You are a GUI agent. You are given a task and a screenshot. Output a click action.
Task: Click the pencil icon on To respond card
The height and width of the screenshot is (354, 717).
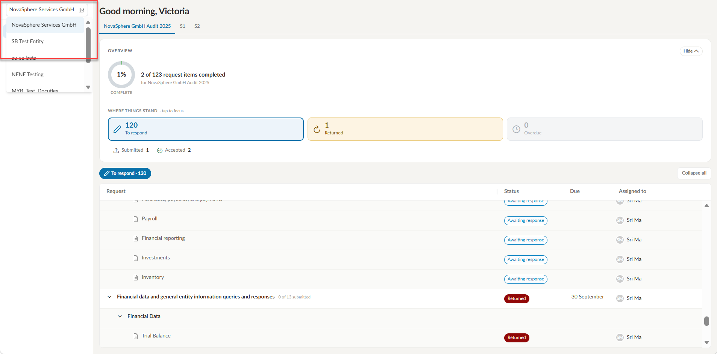point(117,129)
